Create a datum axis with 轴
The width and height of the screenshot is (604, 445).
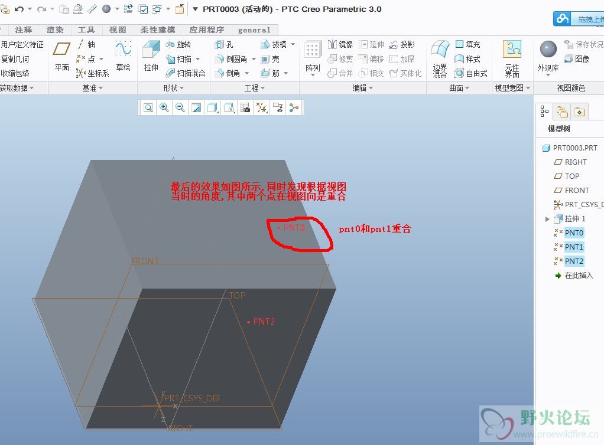tap(86, 44)
